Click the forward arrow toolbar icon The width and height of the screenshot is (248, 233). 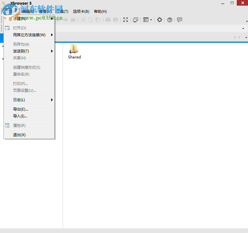pyautogui.click(x=66, y=20)
